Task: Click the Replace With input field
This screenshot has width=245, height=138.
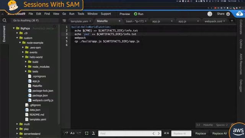Action: [181, 133]
